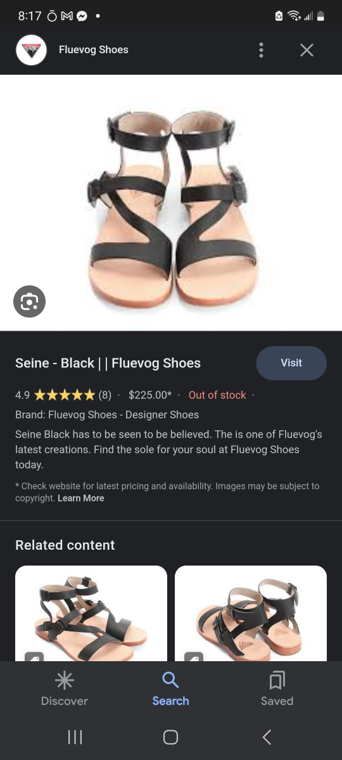Tap the Search magnifier icon

pyautogui.click(x=170, y=680)
